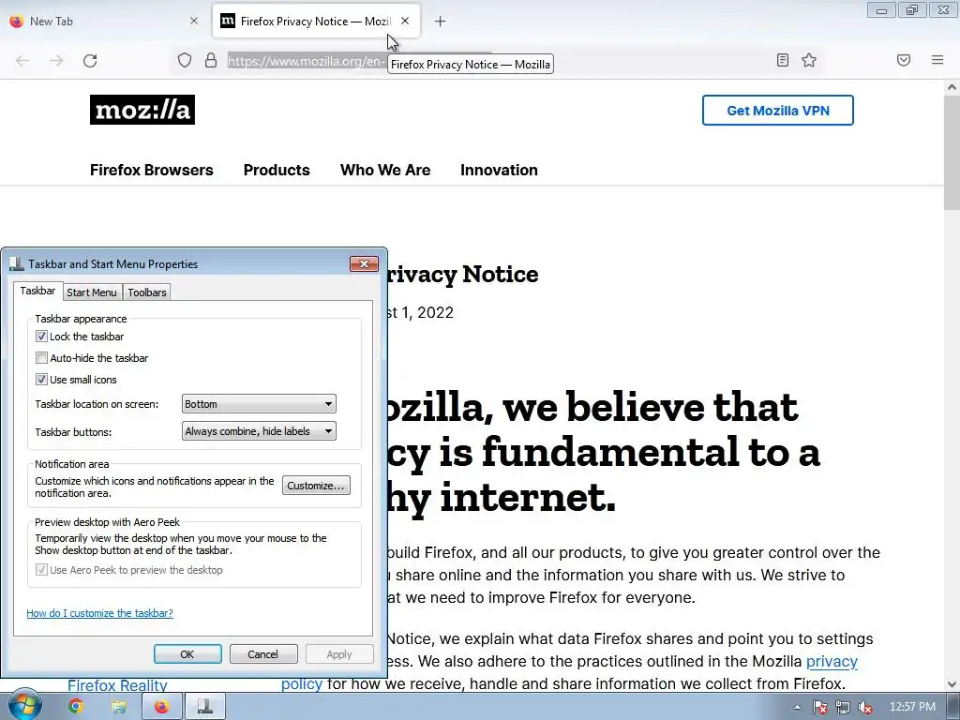Image resolution: width=960 pixels, height=720 pixels.
Task: Confirm dialog with OK button
Action: point(187,653)
